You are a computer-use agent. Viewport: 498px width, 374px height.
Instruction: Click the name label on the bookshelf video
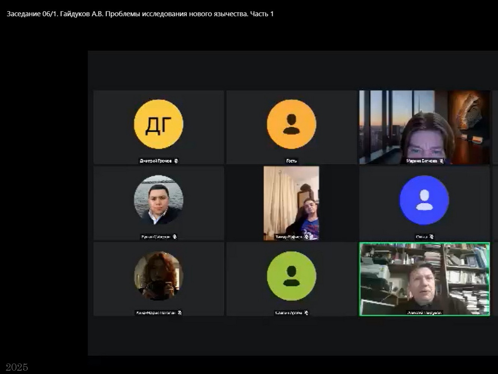pos(424,313)
